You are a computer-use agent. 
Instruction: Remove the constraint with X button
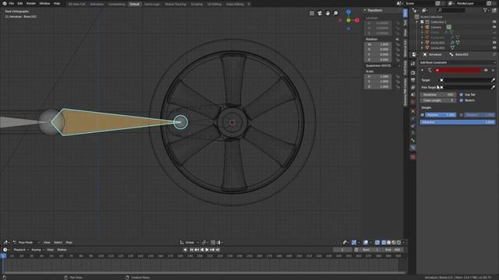click(493, 70)
